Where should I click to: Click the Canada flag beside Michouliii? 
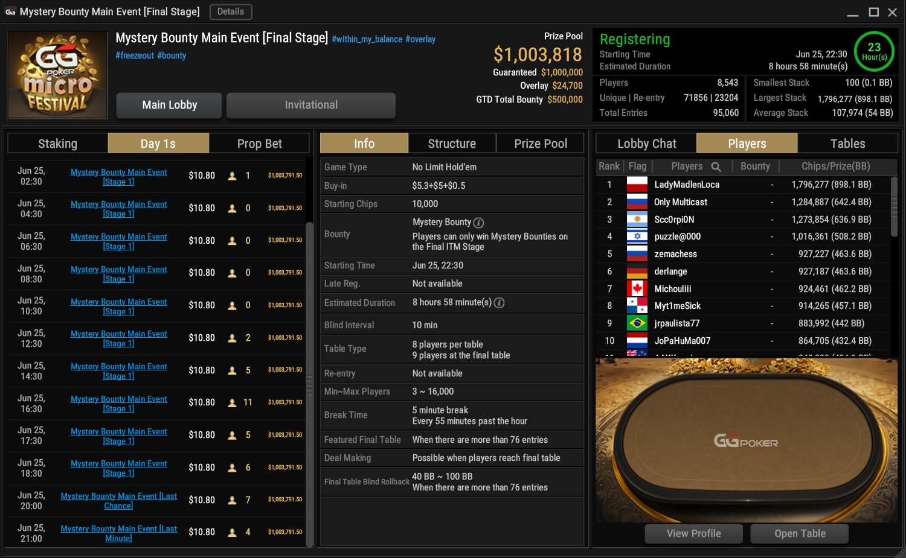pos(637,289)
